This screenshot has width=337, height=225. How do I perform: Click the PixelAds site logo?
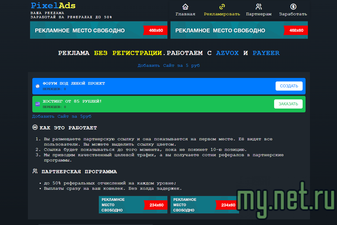click(53, 6)
